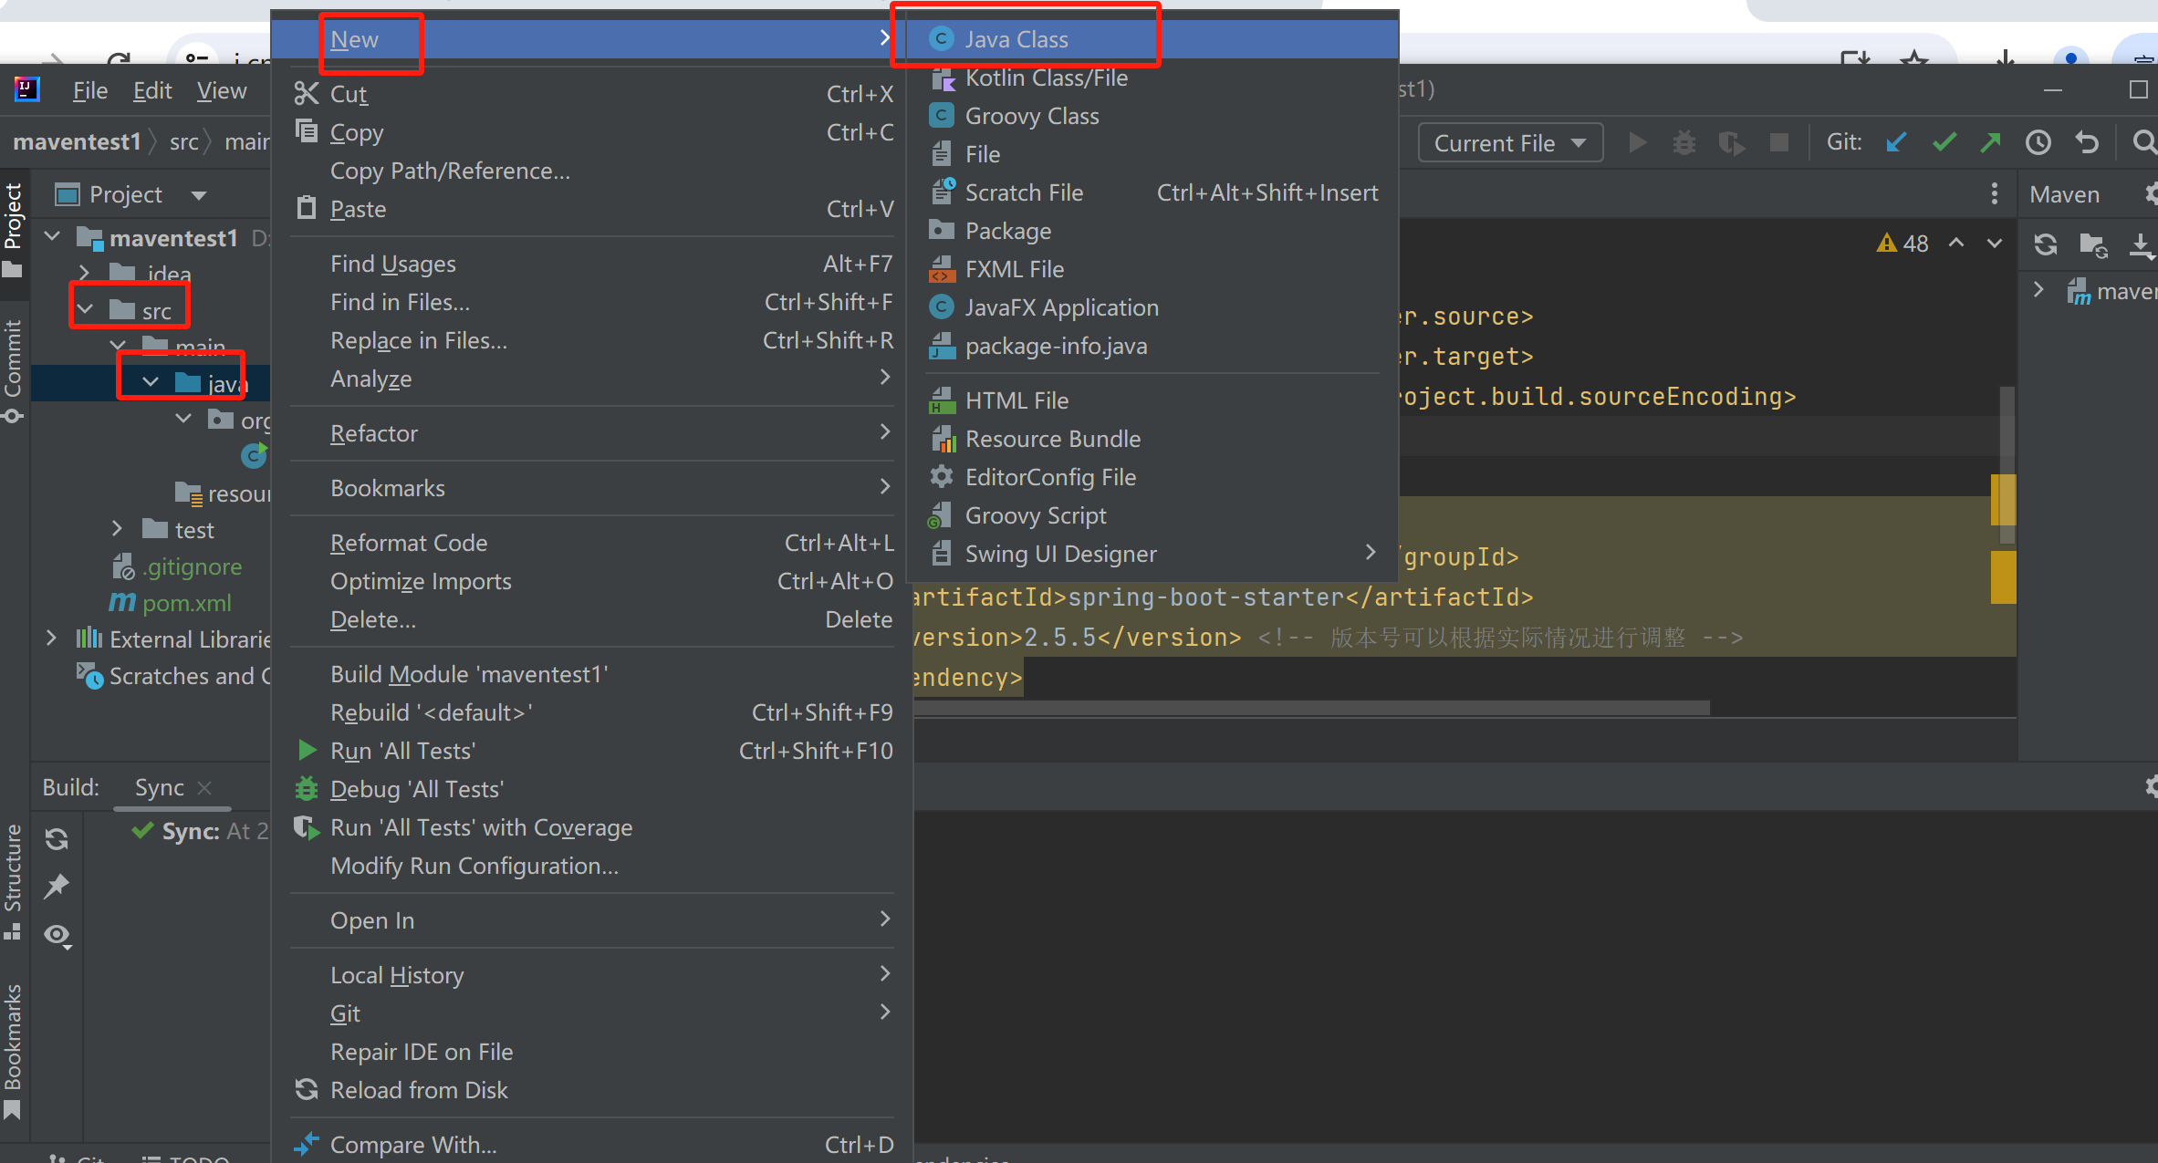Select Run 'All Tests' menu entry
This screenshot has height=1163, width=2158.
pyautogui.click(x=590, y=751)
